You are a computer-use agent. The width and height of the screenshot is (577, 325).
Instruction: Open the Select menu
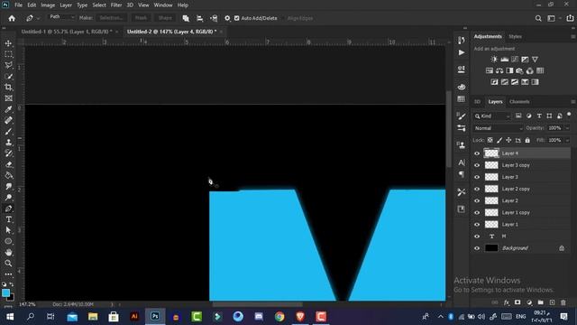99,5
